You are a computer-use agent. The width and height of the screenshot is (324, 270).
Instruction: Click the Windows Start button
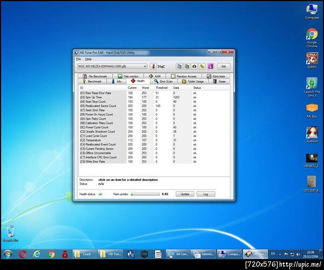pos(8,254)
